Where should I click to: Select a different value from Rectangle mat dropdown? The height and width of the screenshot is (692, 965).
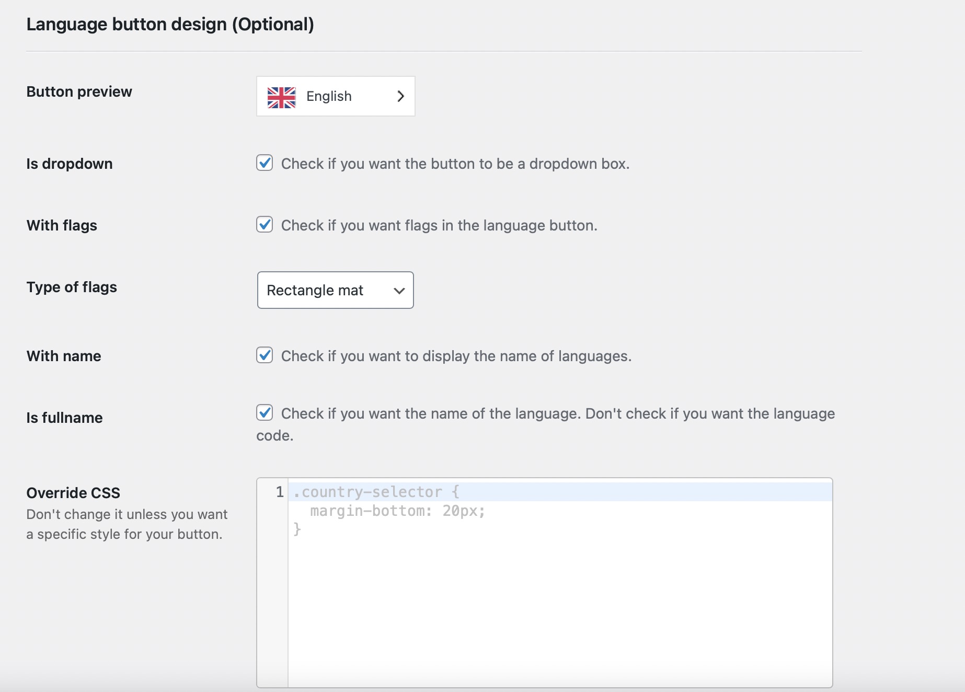[x=335, y=291]
